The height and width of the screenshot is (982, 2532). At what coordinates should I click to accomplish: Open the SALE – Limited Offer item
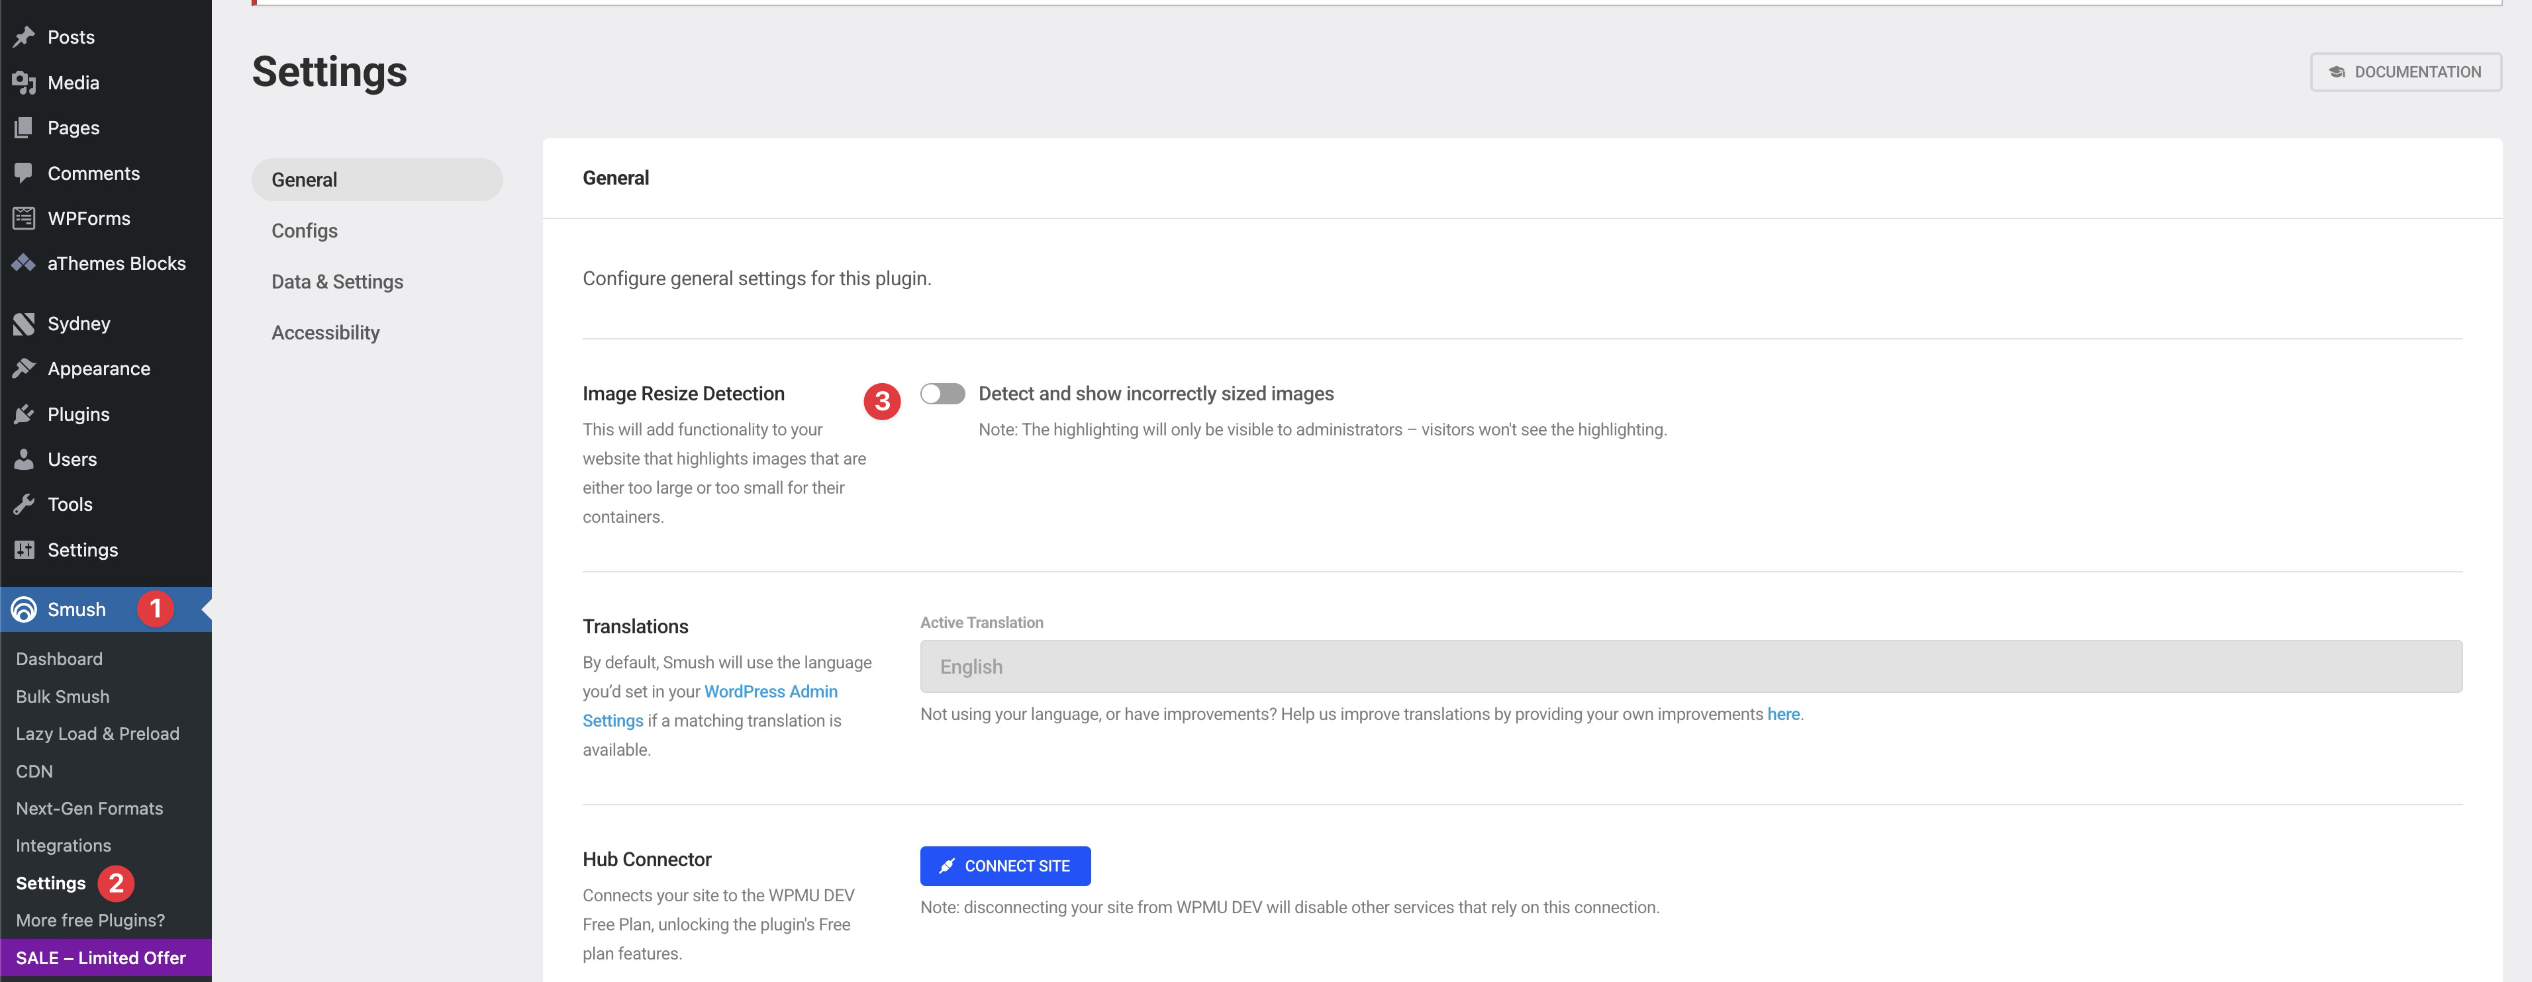(100, 958)
